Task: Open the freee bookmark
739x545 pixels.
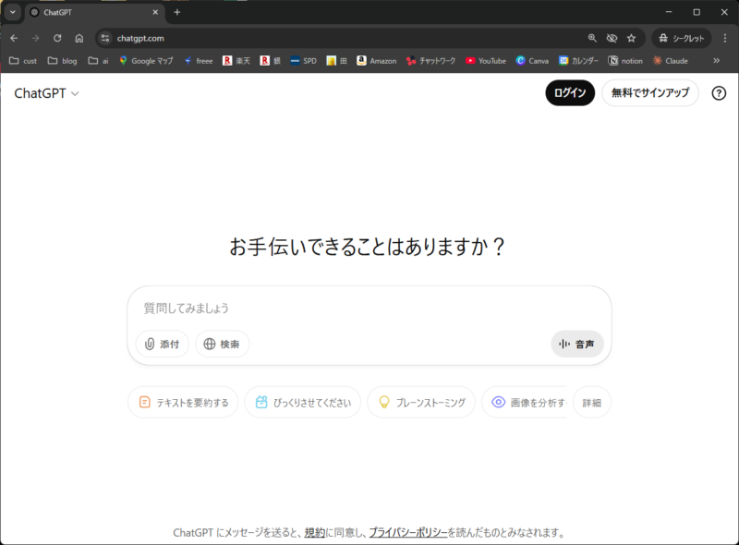Action: (x=199, y=61)
